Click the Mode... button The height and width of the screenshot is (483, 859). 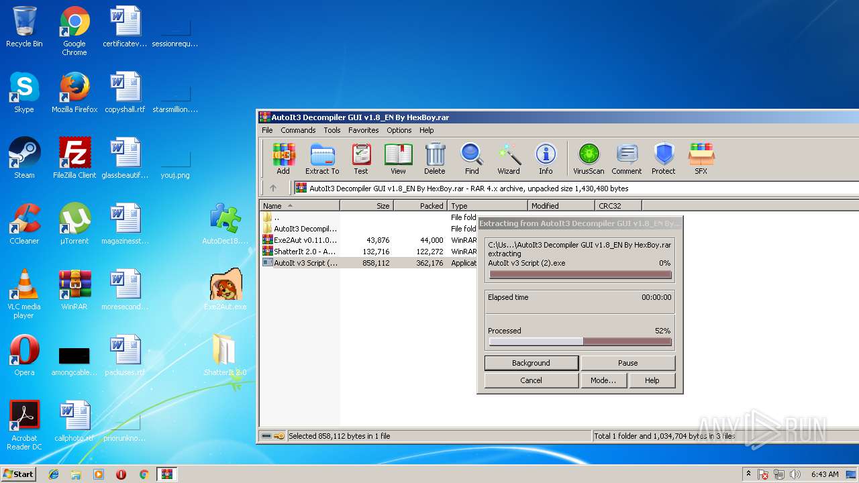[603, 380]
